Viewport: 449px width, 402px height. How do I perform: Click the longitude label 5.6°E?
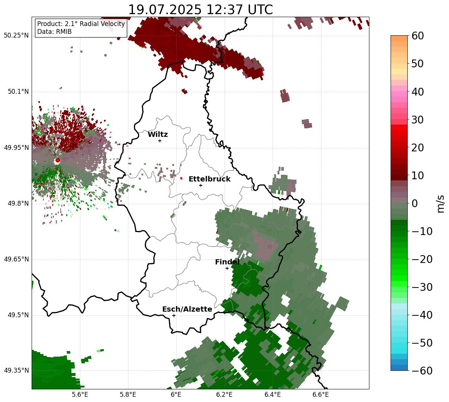coord(80,395)
